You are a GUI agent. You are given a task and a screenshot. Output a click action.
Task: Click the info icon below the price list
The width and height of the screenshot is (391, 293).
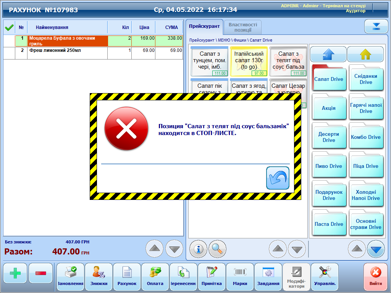coord(199,249)
